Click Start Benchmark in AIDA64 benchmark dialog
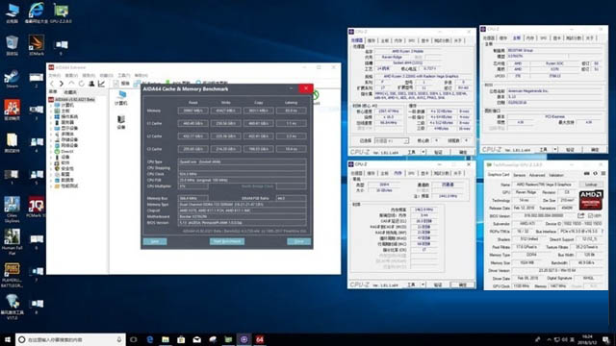The width and height of the screenshot is (616, 346). pos(227,241)
